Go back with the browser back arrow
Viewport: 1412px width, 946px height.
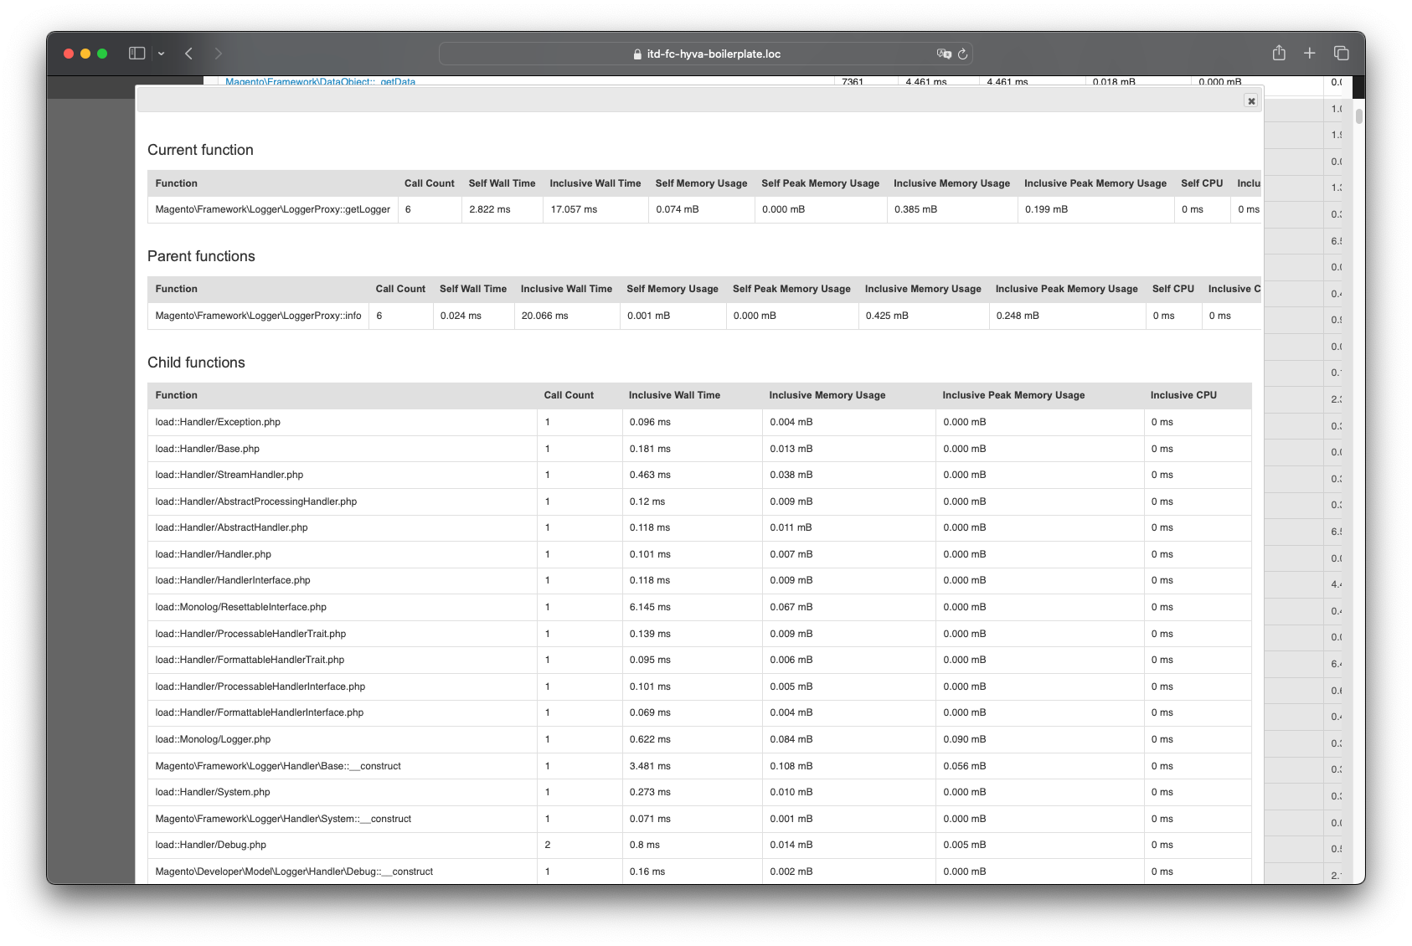tap(189, 54)
